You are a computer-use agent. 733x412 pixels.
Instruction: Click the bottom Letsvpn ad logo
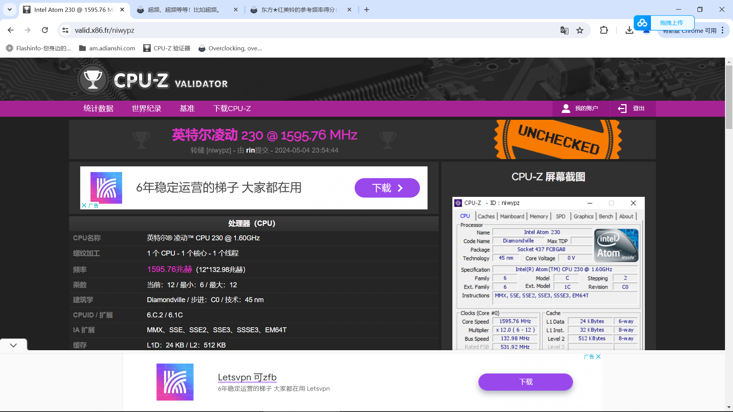point(175,382)
